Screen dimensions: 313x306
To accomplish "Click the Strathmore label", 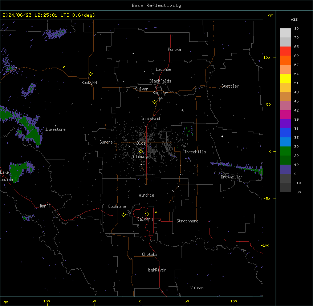I will [x=187, y=221].
